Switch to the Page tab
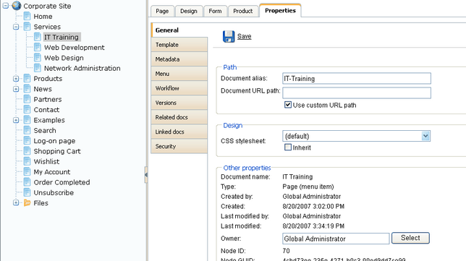This screenshot has width=466, height=261. pyautogui.click(x=162, y=12)
